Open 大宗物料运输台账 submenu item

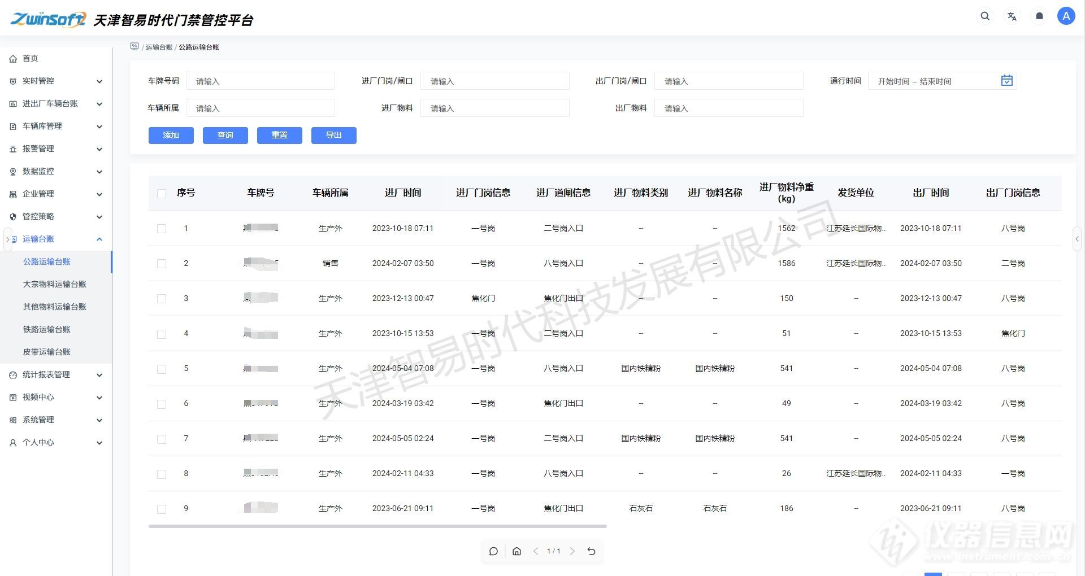(56, 284)
